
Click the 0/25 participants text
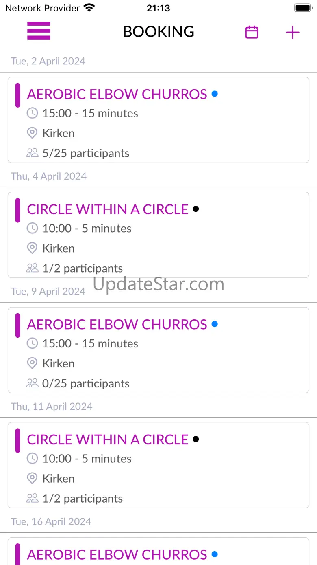coord(86,384)
